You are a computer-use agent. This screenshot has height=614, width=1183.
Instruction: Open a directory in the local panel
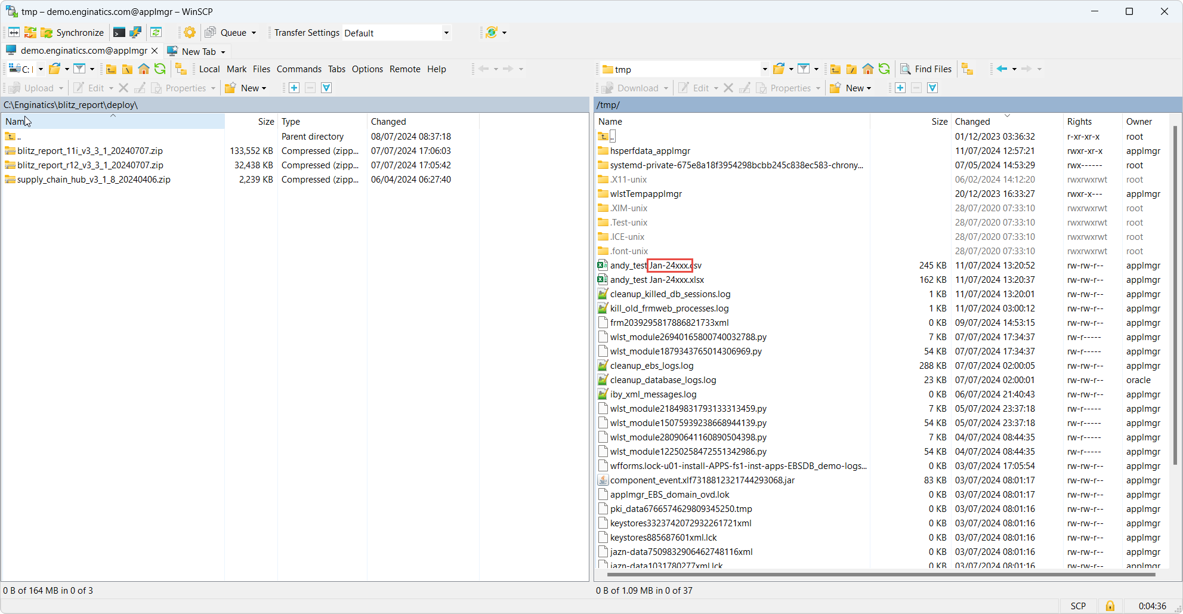[55, 69]
